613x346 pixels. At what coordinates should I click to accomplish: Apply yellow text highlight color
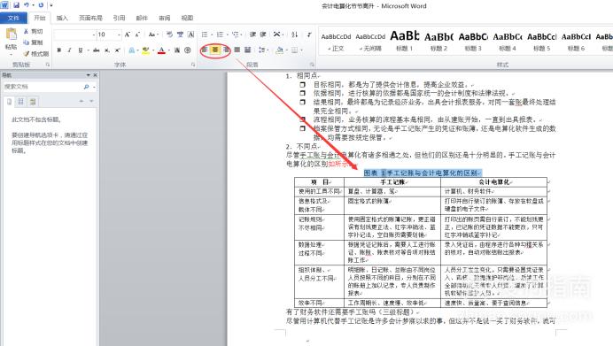click(x=146, y=50)
